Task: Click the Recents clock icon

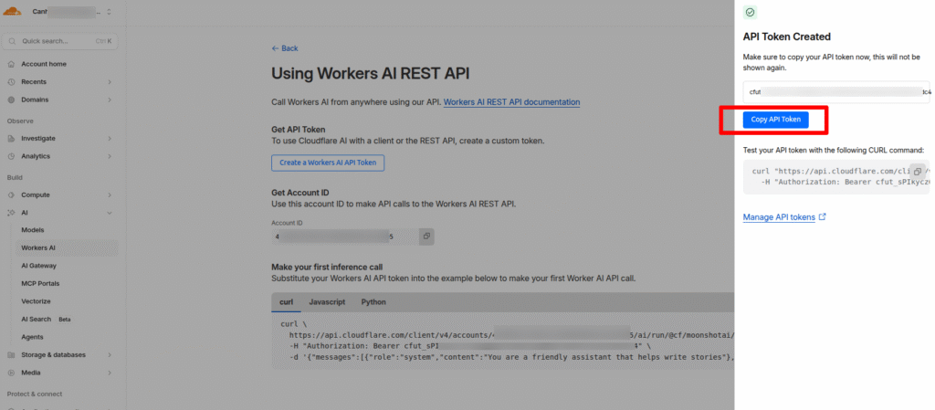Action: point(11,81)
